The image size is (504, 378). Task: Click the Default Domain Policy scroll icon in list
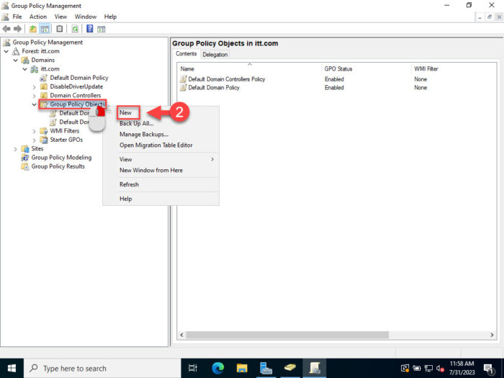[x=183, y=87]
